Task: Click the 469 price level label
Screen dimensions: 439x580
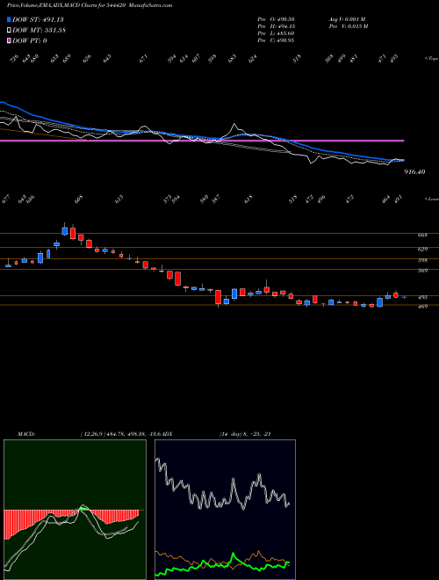Action: click(x=422, y=307)
